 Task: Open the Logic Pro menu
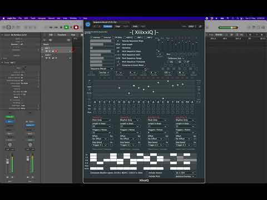pos(11,18)
